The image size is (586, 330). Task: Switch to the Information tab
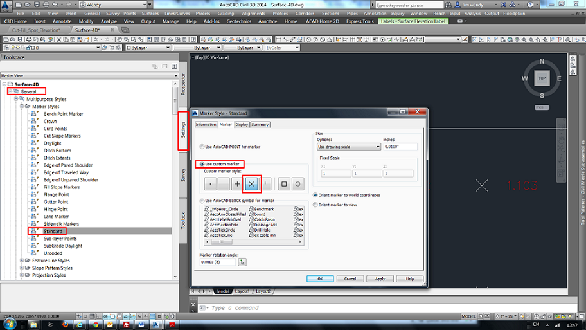click(x=206, y=125)
